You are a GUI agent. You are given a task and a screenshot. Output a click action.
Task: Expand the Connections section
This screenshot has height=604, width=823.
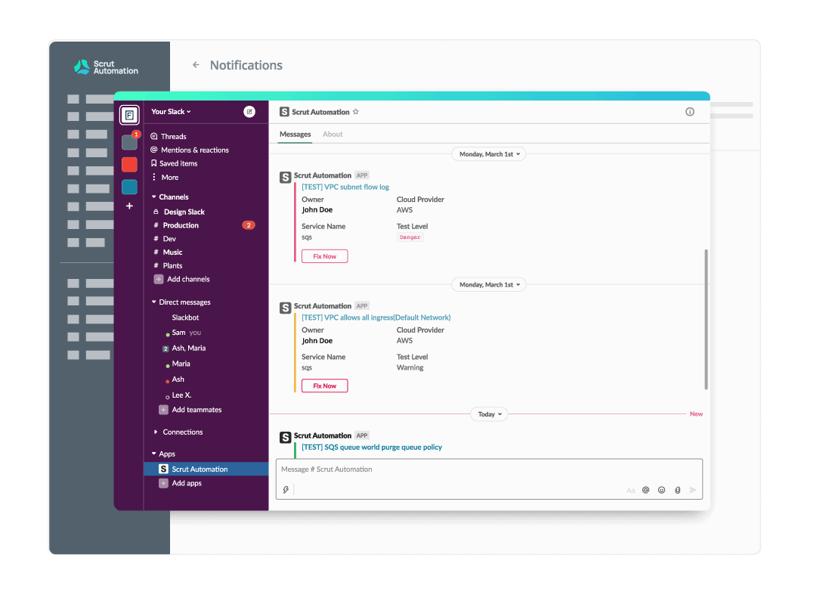point(178,432)
